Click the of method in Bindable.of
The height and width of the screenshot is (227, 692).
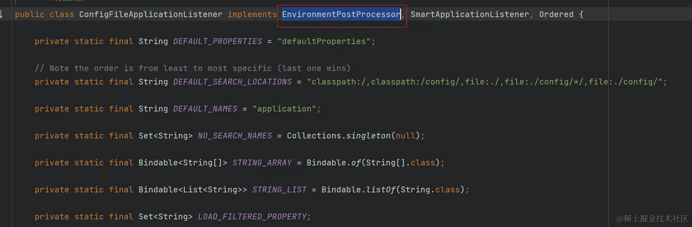coord(356,163)
